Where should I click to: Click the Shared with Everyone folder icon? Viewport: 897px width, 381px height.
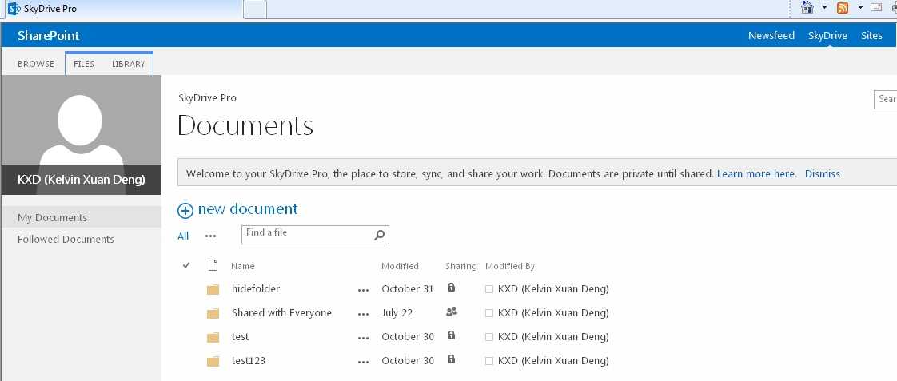213,314
